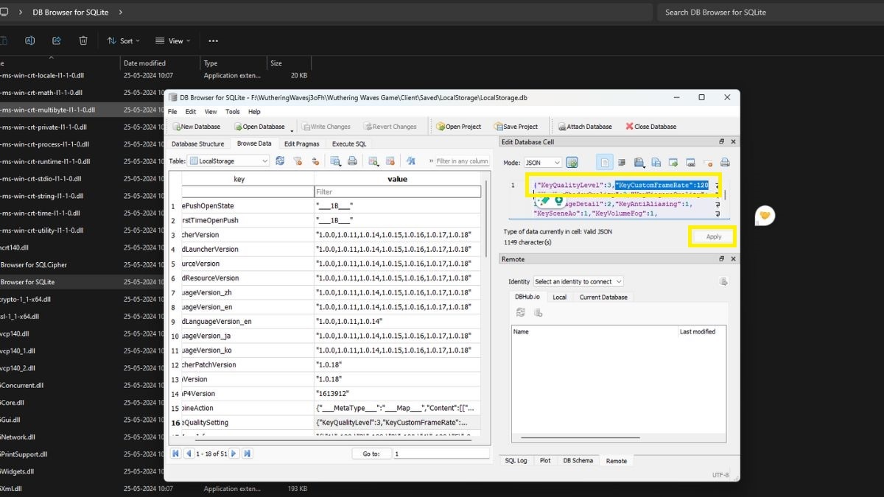This screenshot has width=884, height=497.
Task: Click the Name column header in Remote list
Action: [594, 331]
